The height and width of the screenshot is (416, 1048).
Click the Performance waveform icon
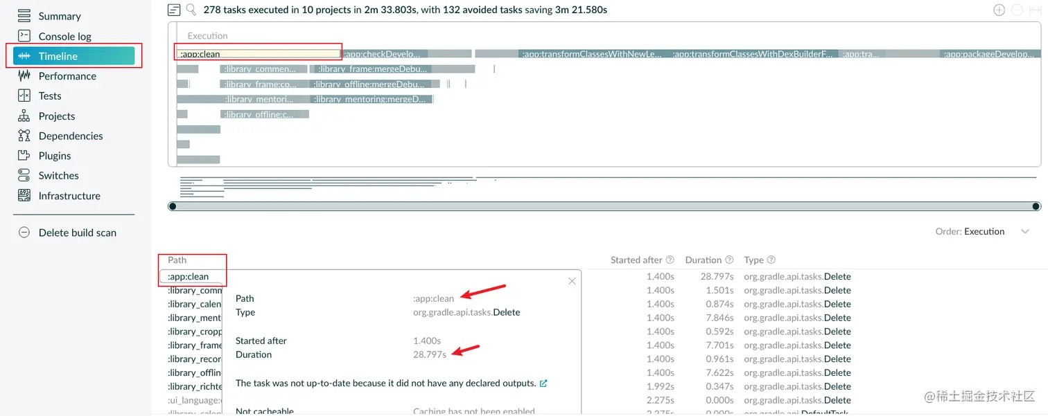click(x=24, y=76)
